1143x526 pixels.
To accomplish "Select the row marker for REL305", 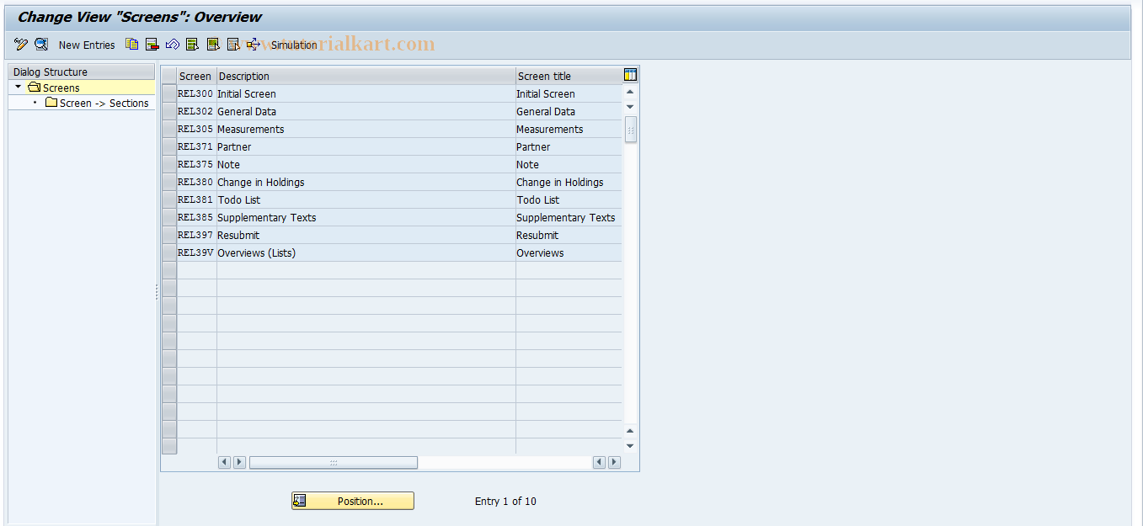I will pyautogui.click(x=169, y=129).
